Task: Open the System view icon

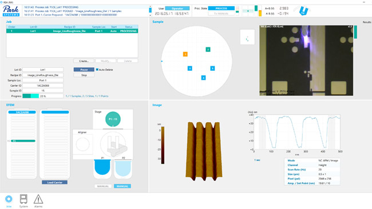Action: [23, 199]
